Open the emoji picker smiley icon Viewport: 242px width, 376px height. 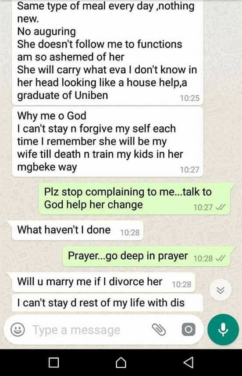pyautogui.click(x=18, y=330)
